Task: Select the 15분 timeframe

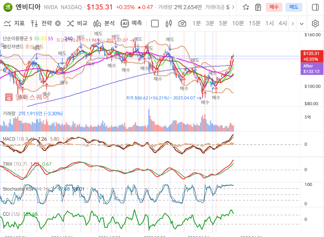Action: tap(255, 23)
